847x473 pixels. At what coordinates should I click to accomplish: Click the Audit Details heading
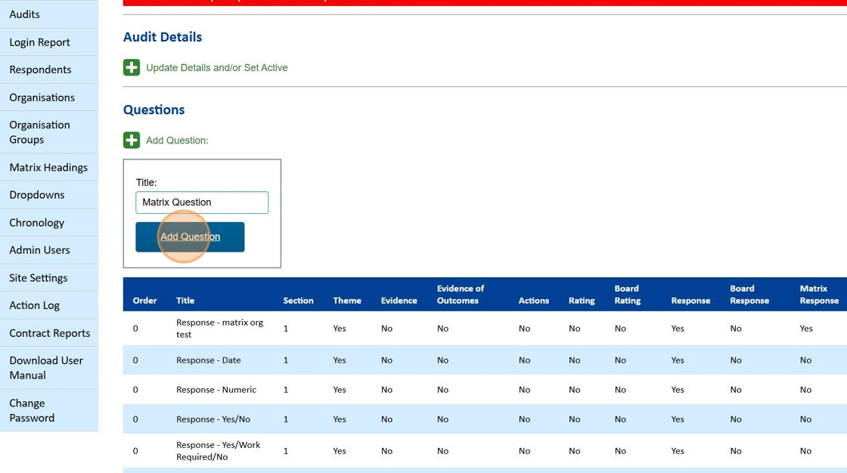[163, 37]
